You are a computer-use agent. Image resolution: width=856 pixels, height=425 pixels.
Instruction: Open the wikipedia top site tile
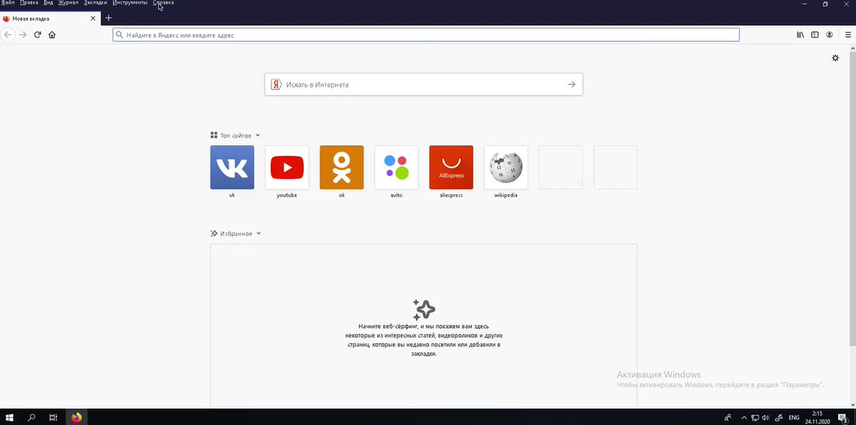[506, 167]
